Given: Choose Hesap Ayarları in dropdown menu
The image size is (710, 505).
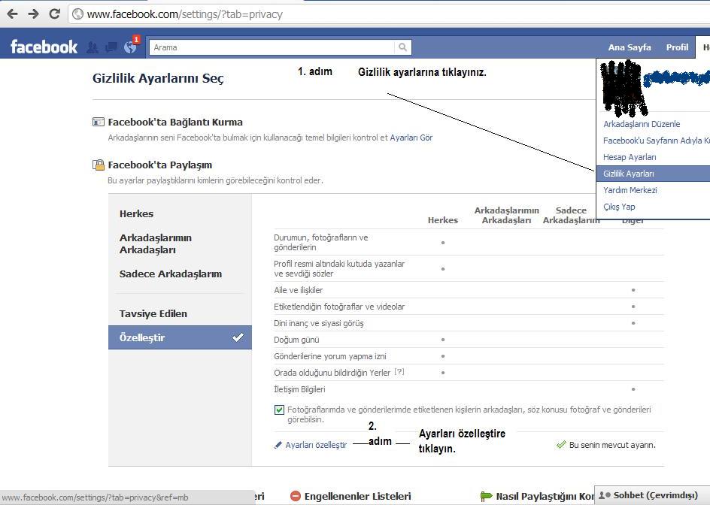Looking at the screenshot, I should click(630, 157).
